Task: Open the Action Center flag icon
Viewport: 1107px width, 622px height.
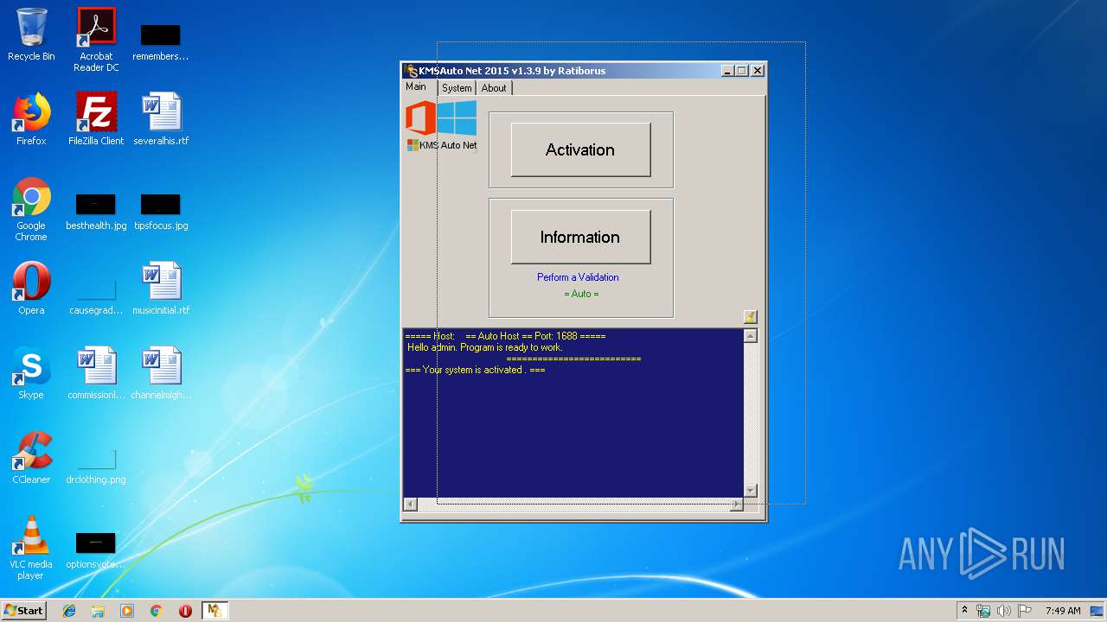Action: coord(1024,611)
